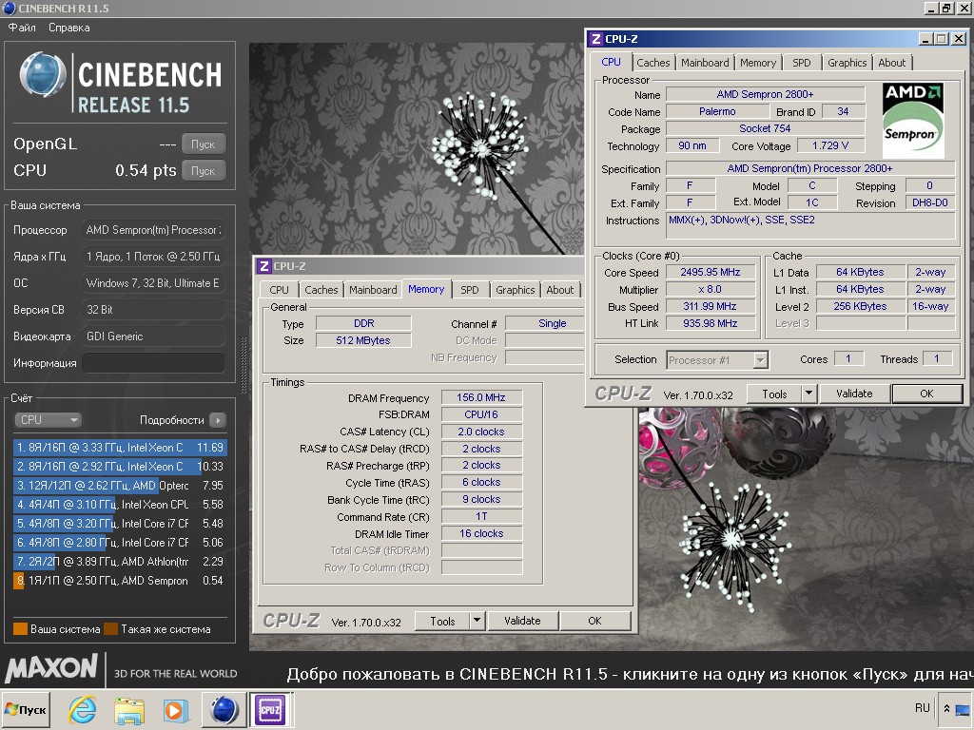Click the AMD Sempron 2800+ name field
Image resolution: width=974 pixels, height=730 pixels.
[766, 94]
